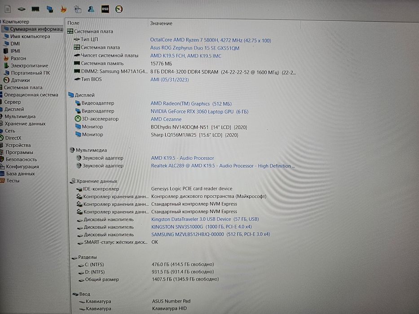Open Realtek ALC289 audio adapter link
Viewport: 419px width, 314px height.
pos(223,166)
